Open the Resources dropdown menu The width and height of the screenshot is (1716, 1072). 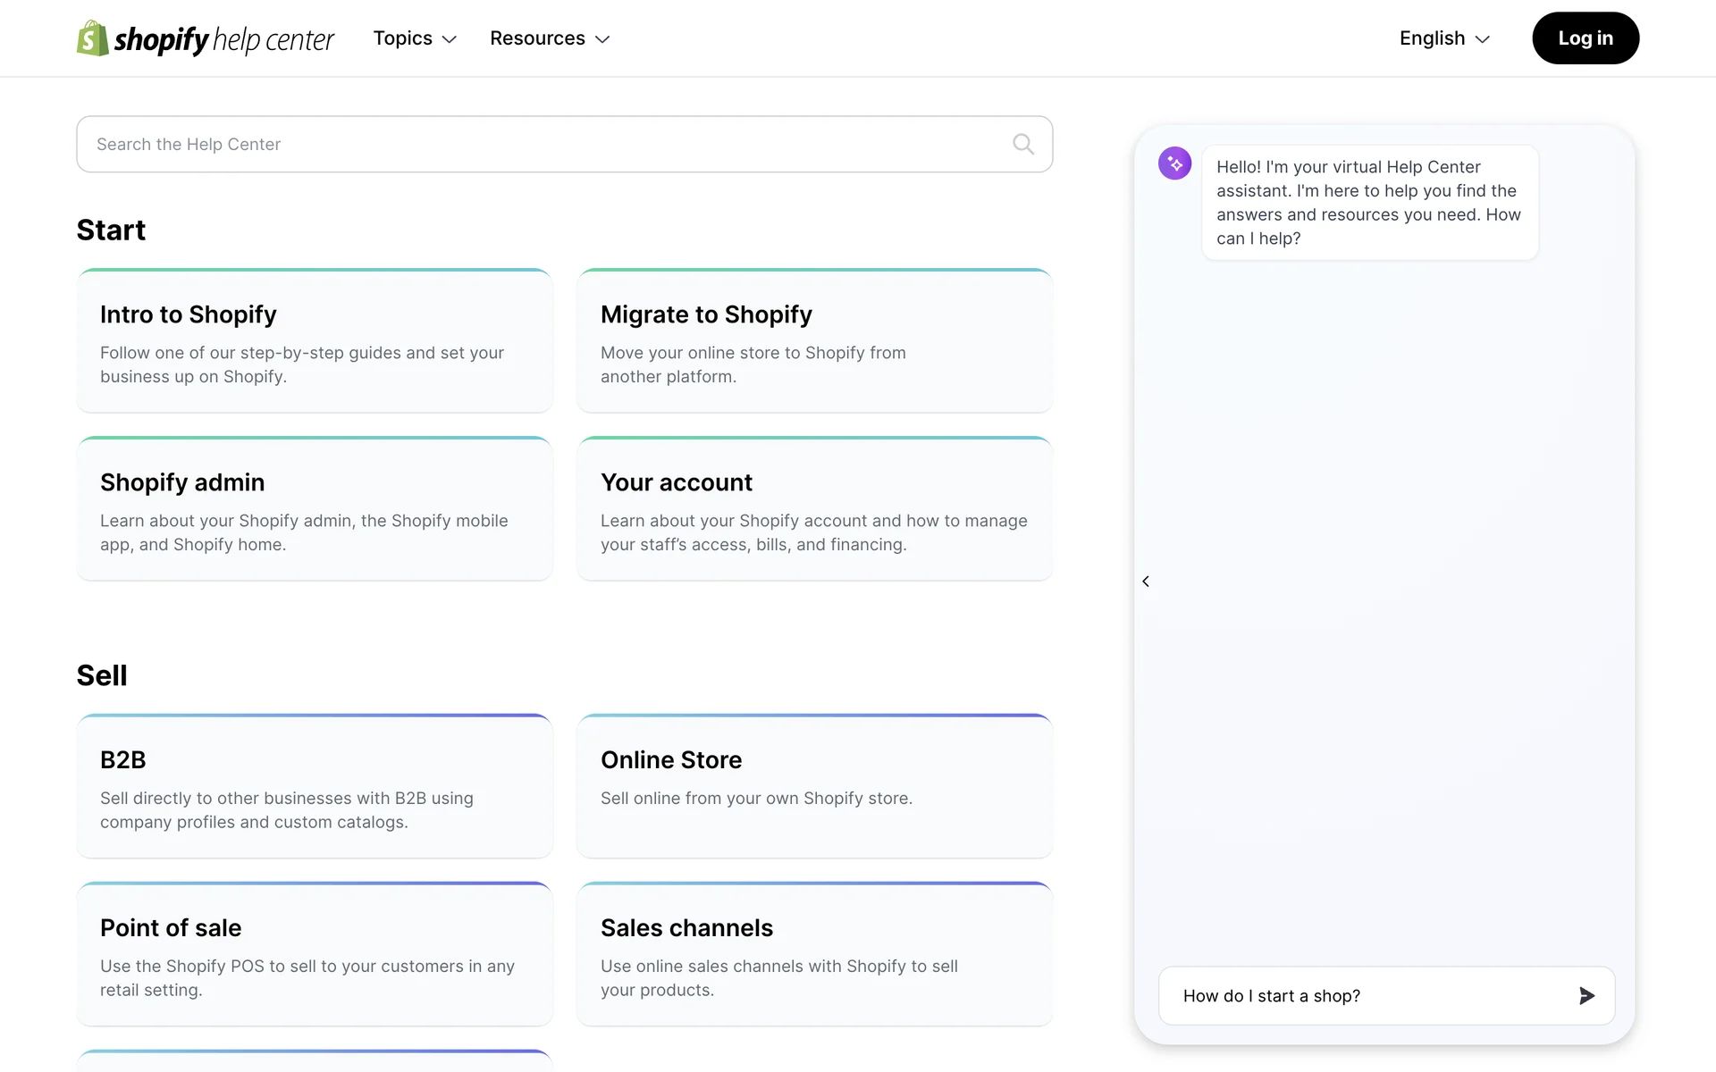550,38
